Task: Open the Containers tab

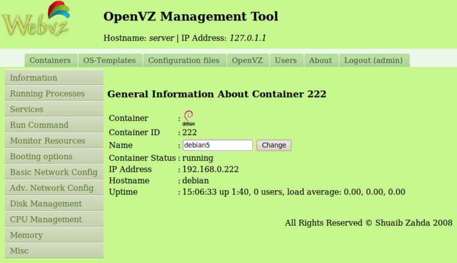Action: tap(51, 60)
